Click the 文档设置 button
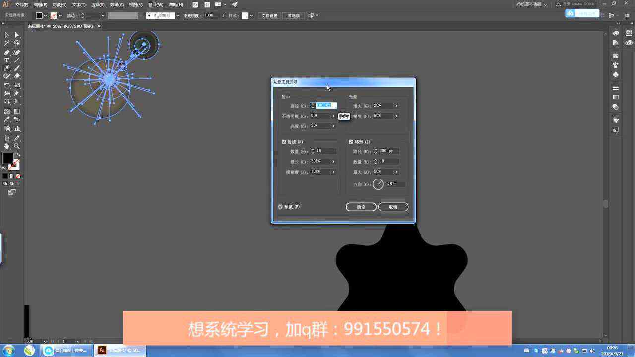Screen dimensions: 635x357 pos(270,16)
